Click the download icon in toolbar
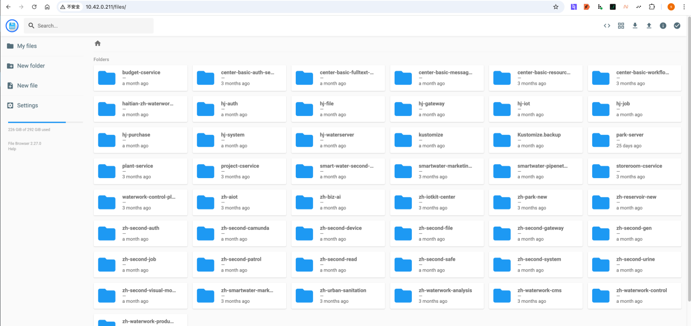Image resolution: width=691 pixels, height=326 pixels. pos(635,26)
